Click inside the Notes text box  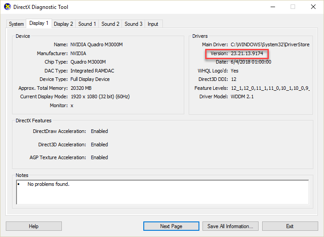pos(162,192)
